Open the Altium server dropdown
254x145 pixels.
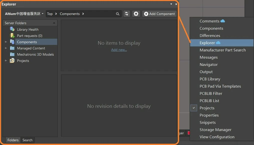coord(24,14)
